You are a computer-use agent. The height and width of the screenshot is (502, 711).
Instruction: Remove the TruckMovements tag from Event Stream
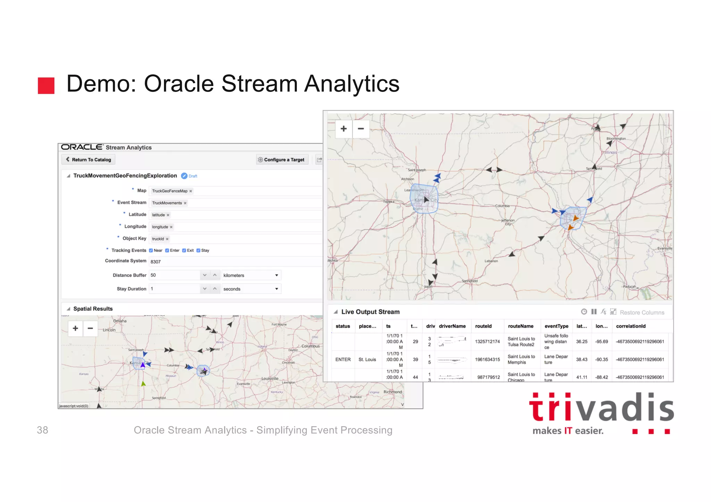pyautogui.click(x=185, y=203)
